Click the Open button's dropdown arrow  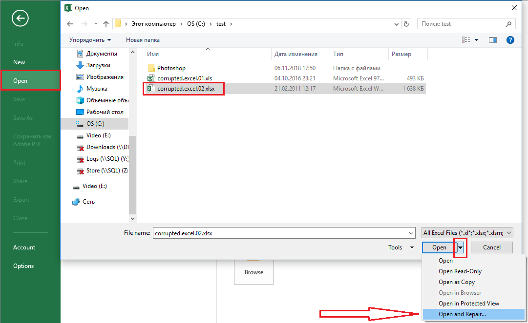(460, 247)
